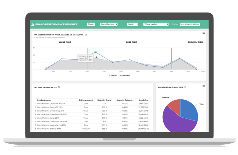Screen dimensions: 238x155
Task: Click help icon beside My Top 10 Products
Action: 59,87
